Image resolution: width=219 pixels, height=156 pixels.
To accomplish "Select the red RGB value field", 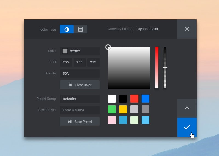I will 66,62.
